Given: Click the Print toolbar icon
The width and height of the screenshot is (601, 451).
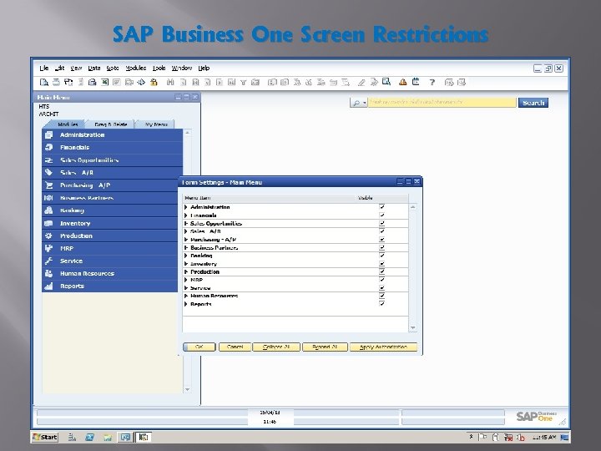Looking at the screenshot, I should (57, 82).
